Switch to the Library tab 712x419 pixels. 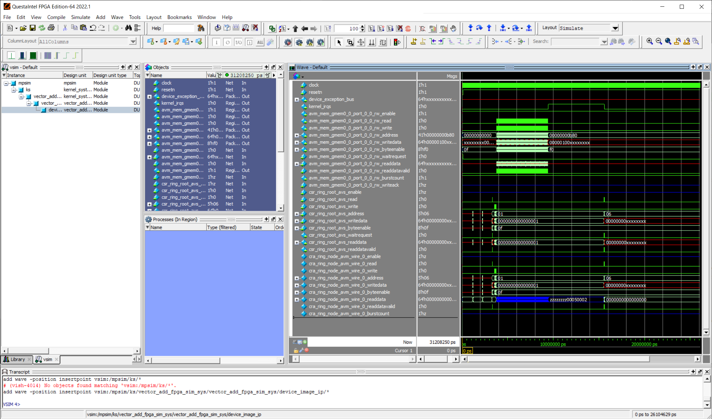[x=17, y=360]
